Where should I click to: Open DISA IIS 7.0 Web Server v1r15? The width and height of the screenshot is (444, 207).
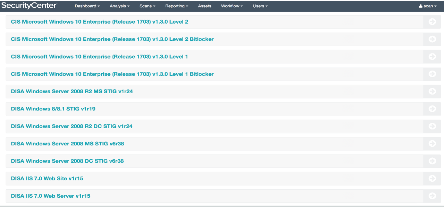click(x=50, y=196)
